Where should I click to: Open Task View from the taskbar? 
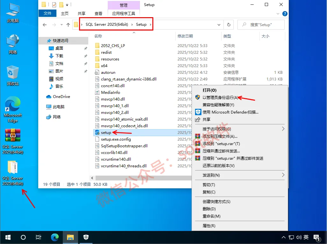coord(39,237)
